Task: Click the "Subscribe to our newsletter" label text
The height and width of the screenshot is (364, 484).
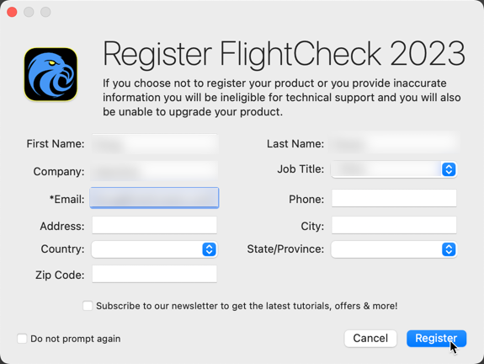Action: pos(247,306)
